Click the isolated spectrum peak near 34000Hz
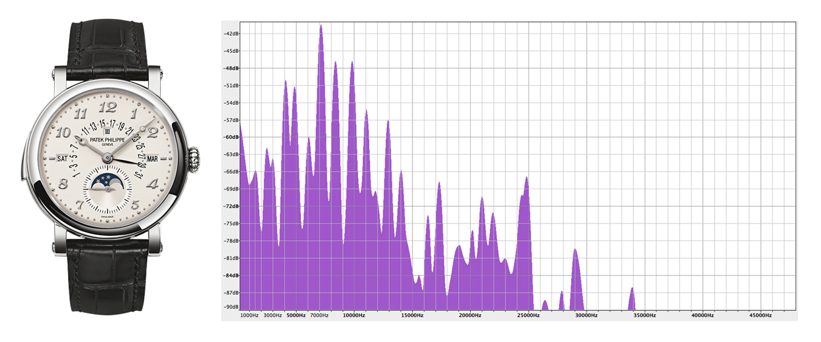821x342 pixels. click(632, 298)
